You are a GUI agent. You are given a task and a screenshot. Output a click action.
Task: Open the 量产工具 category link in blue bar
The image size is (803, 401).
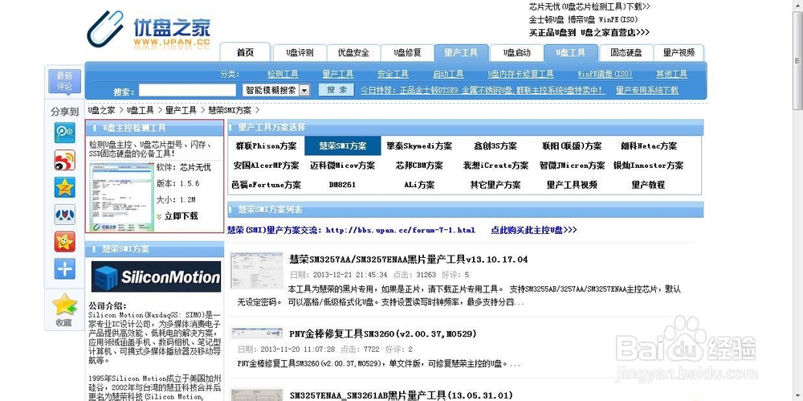coord(337,75)
